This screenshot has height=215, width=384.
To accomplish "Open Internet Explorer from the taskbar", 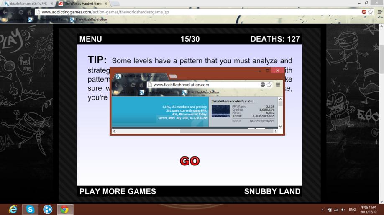I will pos(13,210).
